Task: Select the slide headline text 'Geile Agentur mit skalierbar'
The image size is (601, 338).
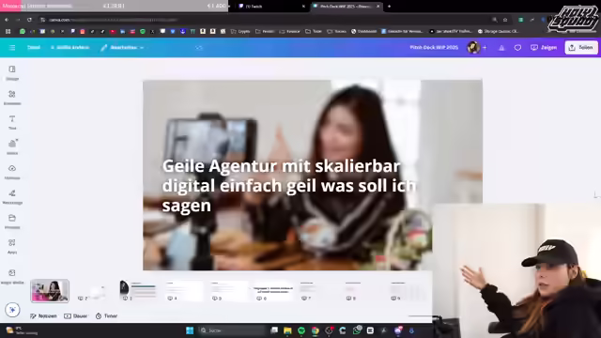Action: tap(281, 166)
